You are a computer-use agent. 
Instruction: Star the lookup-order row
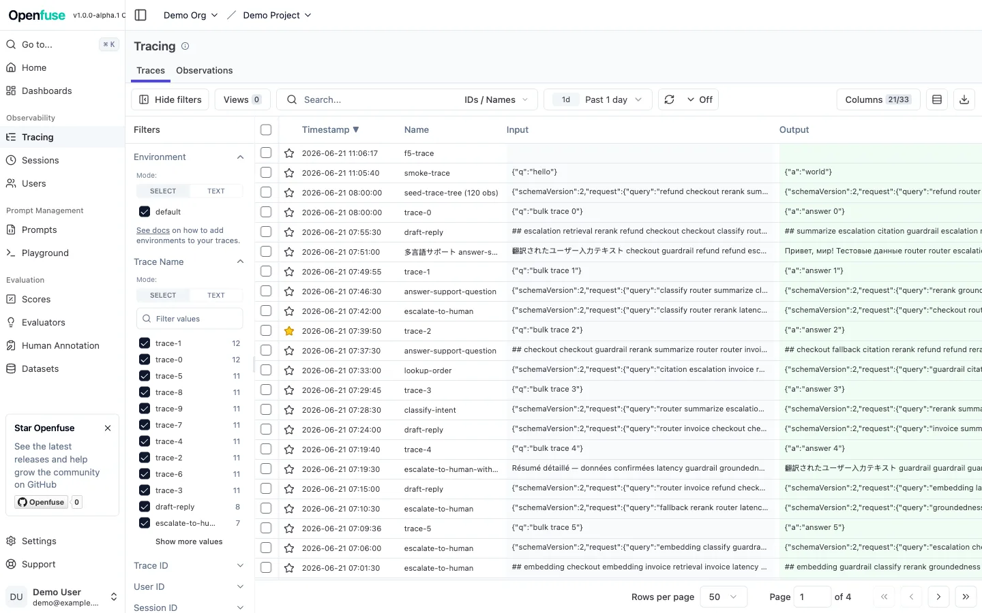(289, 371)
